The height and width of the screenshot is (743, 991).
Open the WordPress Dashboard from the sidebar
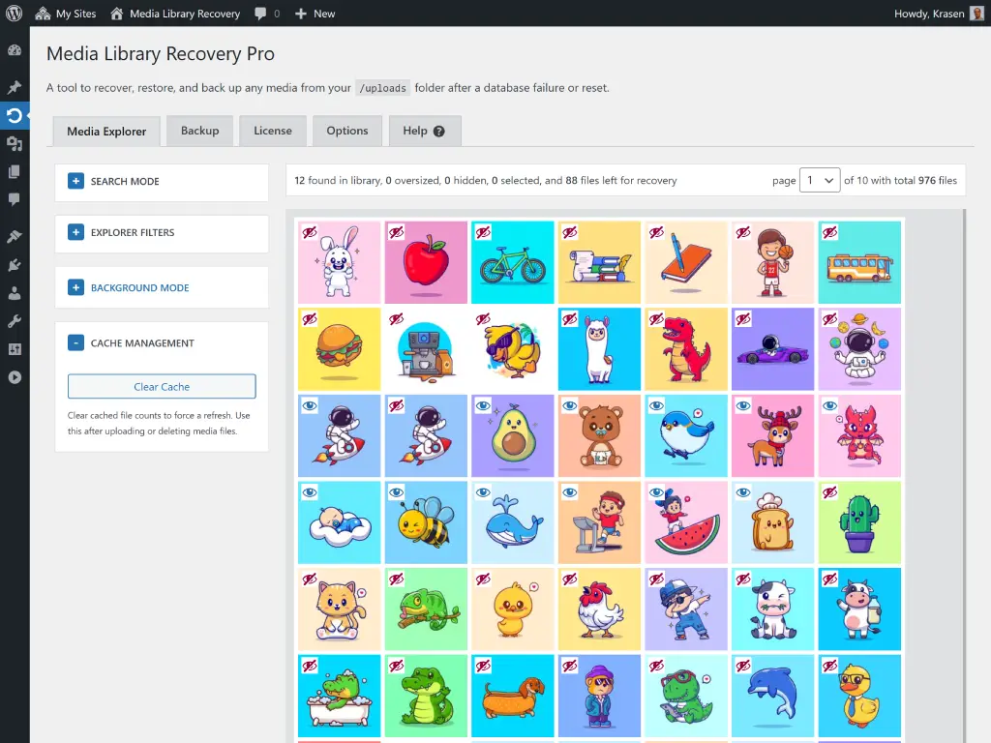pyautogui.click(x=16, y=47)
